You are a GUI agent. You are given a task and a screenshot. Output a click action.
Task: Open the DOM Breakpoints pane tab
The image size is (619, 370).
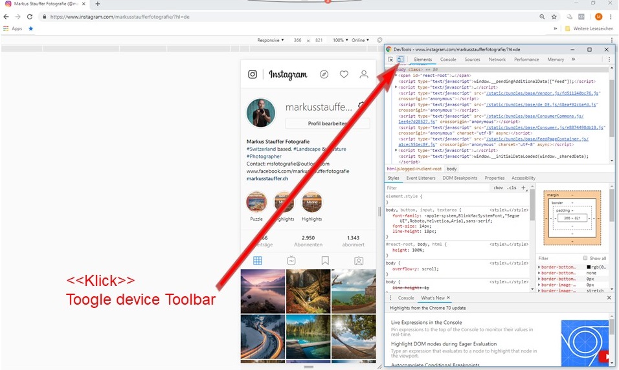click(x=460, y=178)
